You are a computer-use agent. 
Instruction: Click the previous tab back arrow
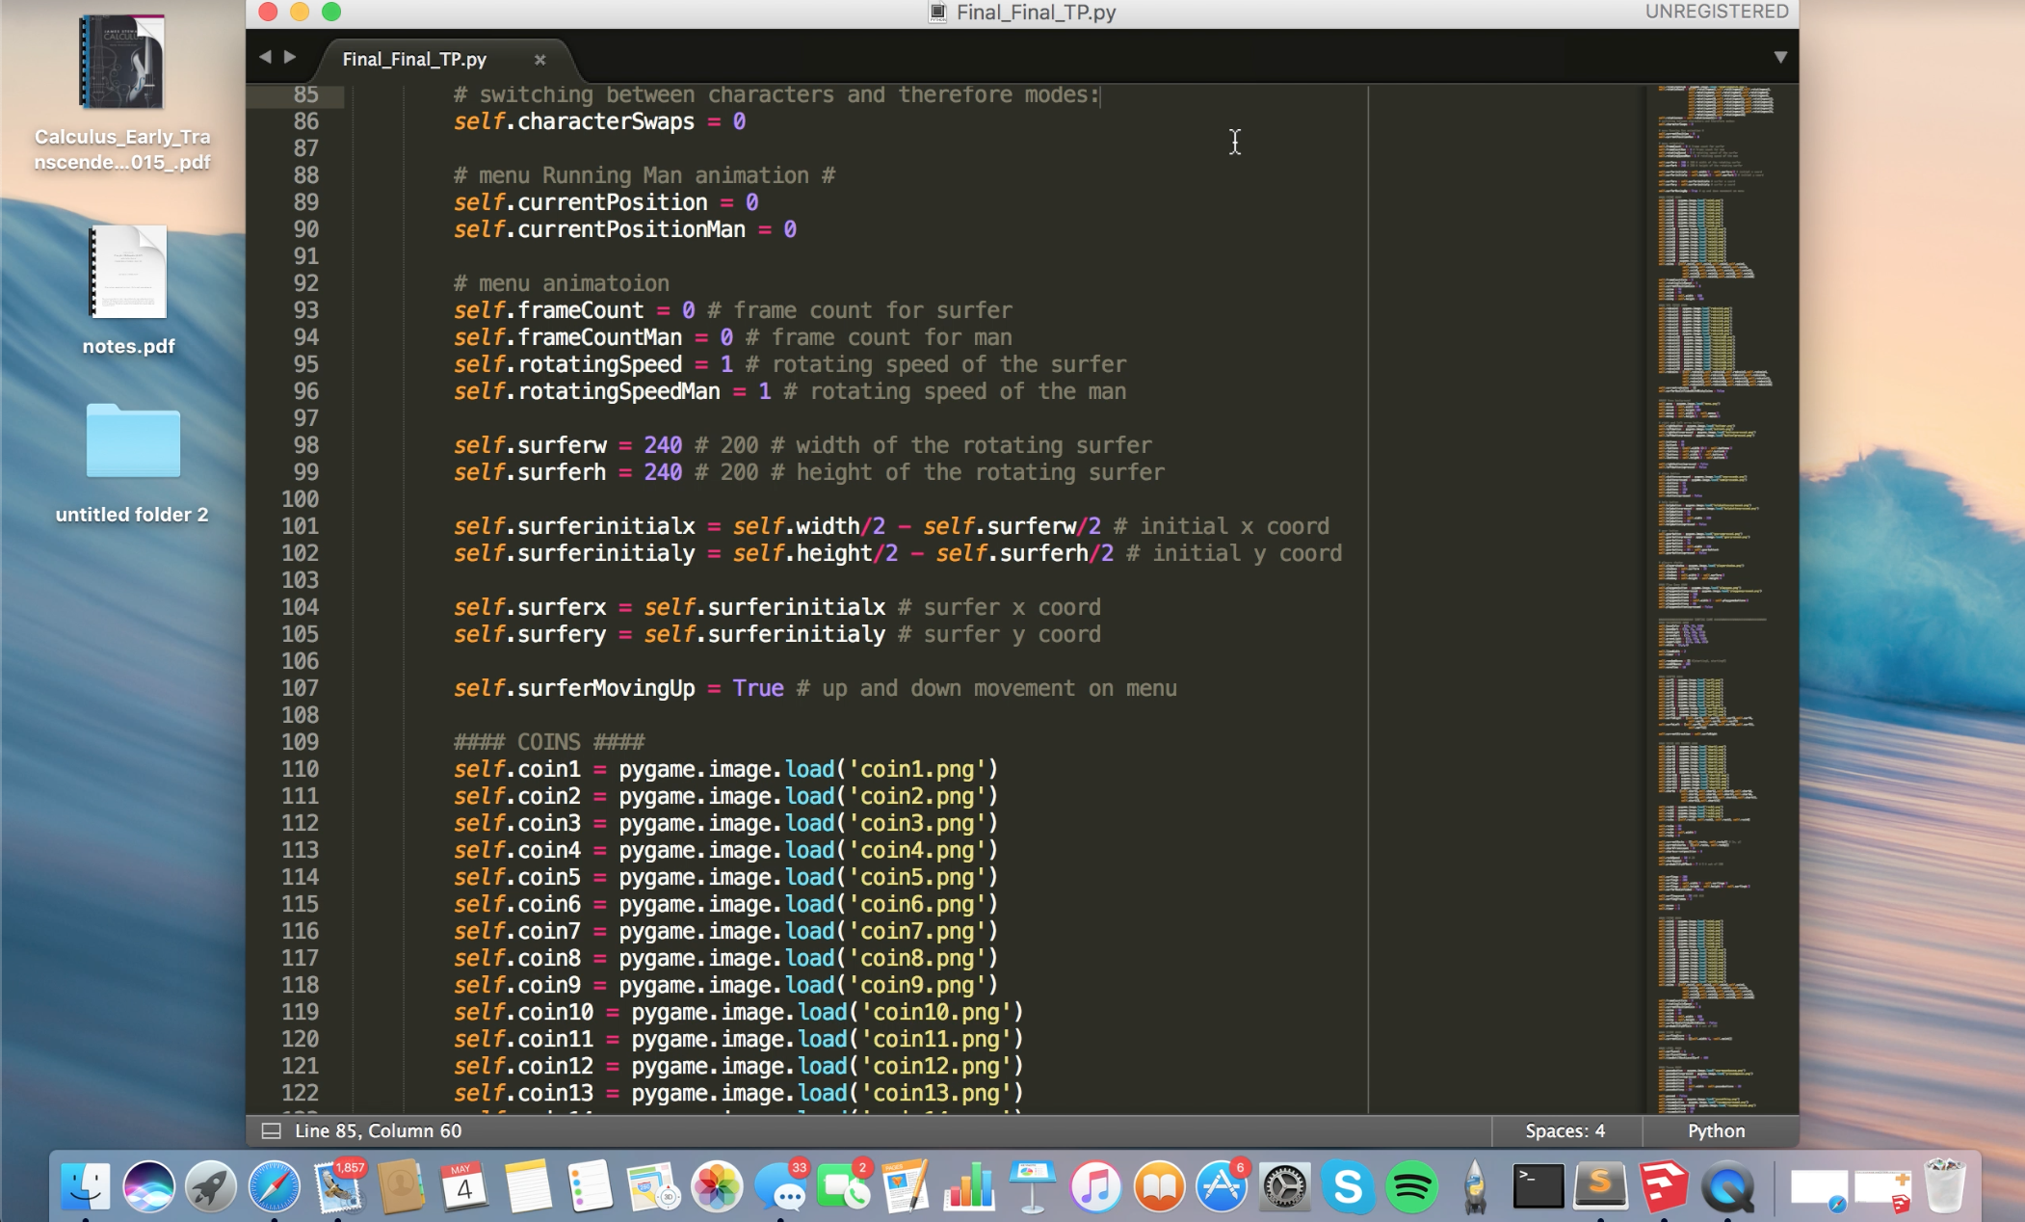pos(265,58)
